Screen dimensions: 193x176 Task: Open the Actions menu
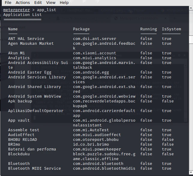pyautogui.click(x=23, y=2)
